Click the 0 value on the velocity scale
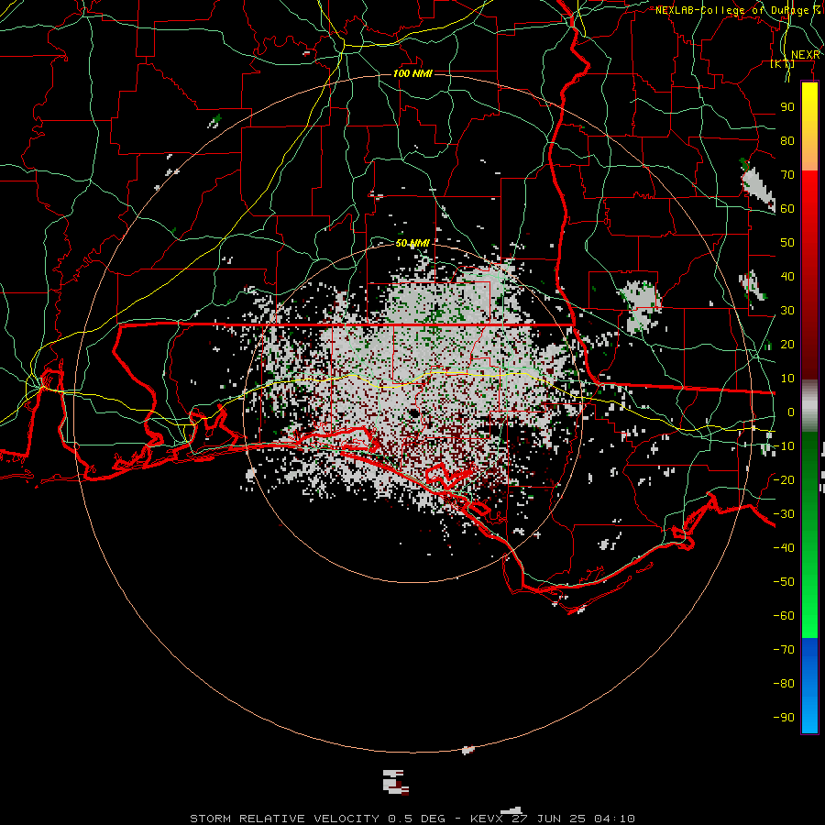Image resolution: width=825 pixels, height=825 pixels. 791,412
